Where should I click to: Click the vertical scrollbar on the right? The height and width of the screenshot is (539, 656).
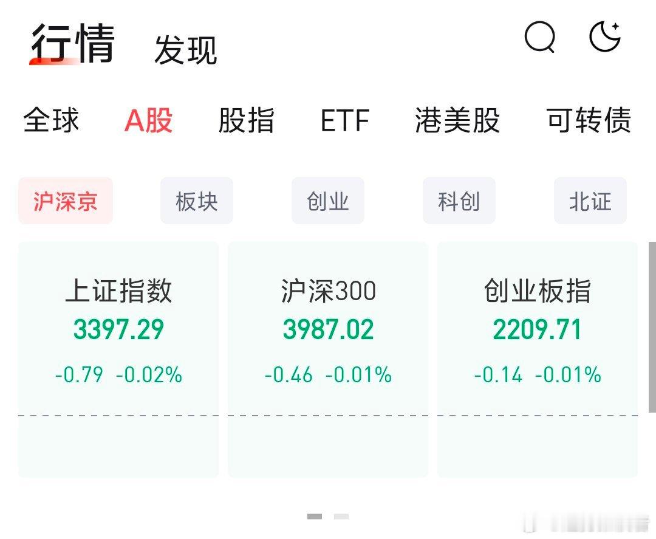tap(652, 328)
